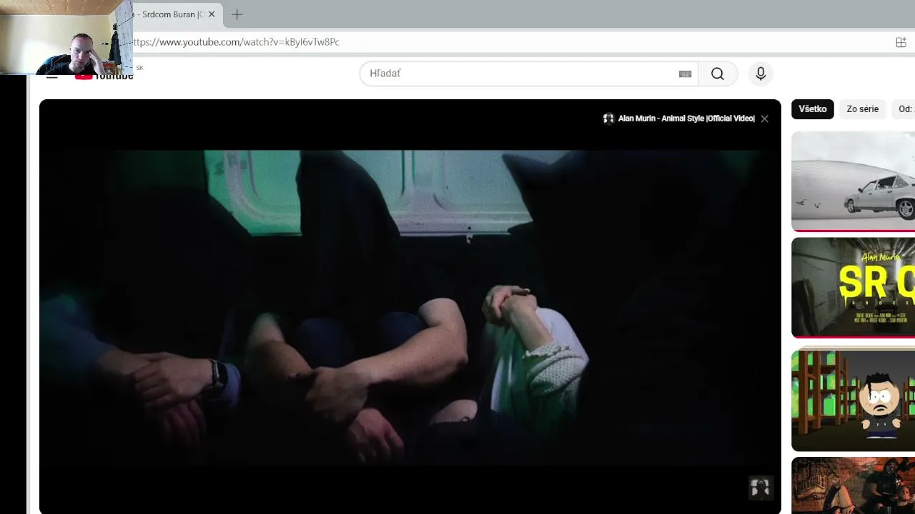This screenshot has height=514, width=915.
Task: Close the Srdcom Buran browser tab
Action: (x=212, y=14)
